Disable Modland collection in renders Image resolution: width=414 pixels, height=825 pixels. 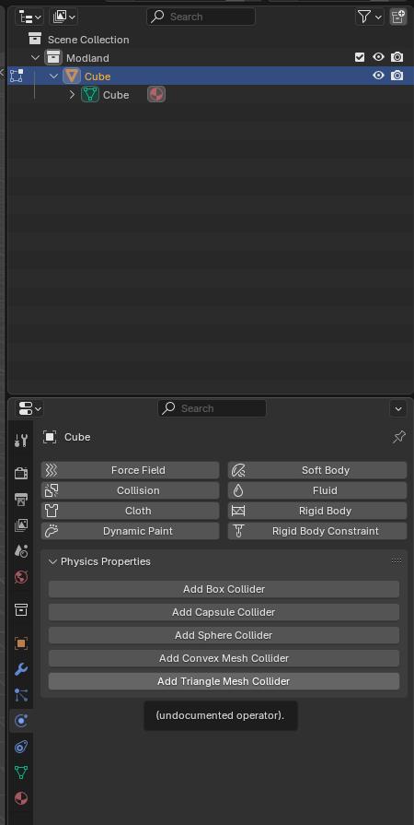[x=397, y=57]
